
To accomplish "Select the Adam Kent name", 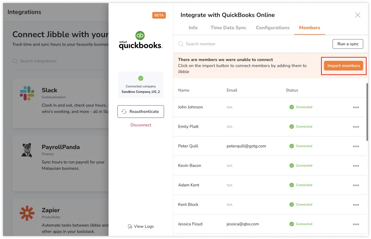I will (189, 185).
